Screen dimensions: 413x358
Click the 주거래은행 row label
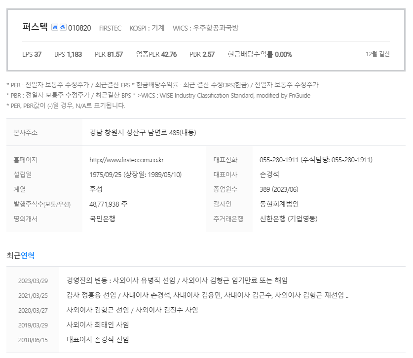(x=228, y=219)
